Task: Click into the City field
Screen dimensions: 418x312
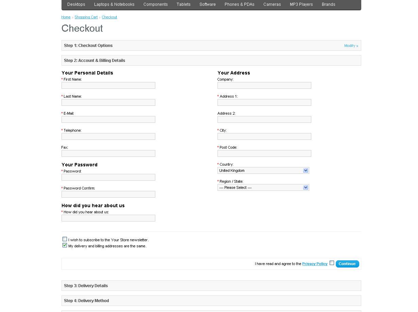Action: click(x=264, y=136)
